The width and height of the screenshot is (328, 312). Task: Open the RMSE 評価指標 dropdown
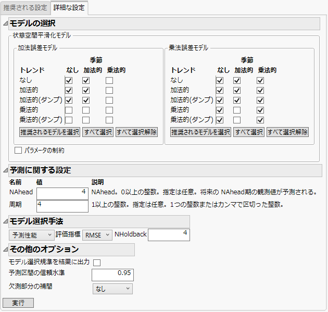click(x=97, y=235)
